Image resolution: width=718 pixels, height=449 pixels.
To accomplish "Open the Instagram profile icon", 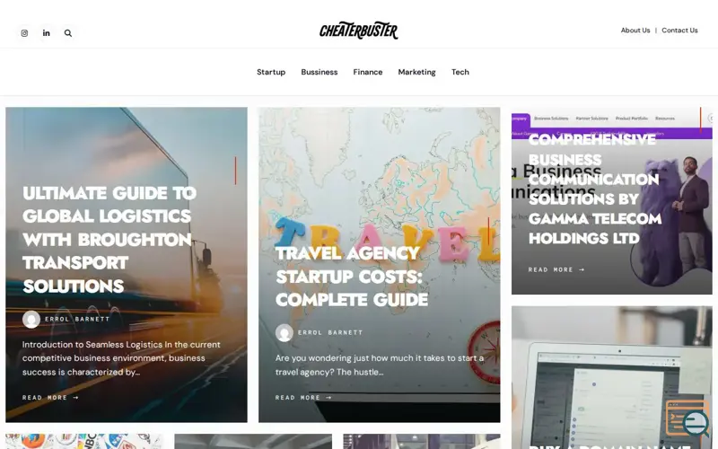I will 24,33.
